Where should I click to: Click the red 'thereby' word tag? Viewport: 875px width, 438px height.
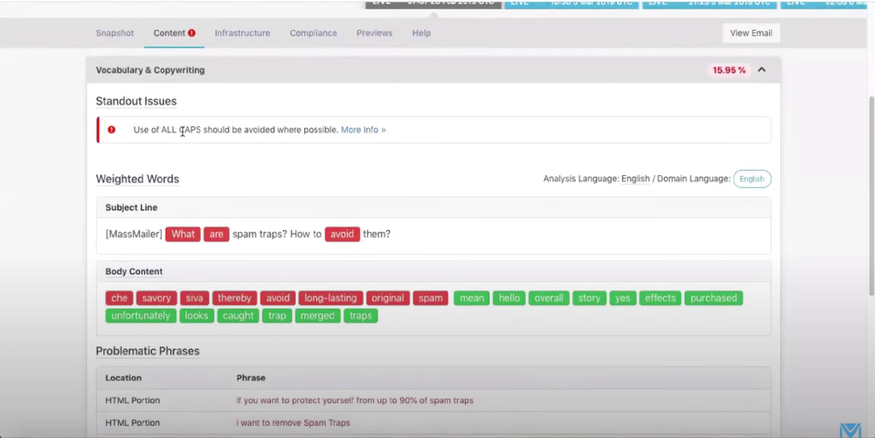234,298
